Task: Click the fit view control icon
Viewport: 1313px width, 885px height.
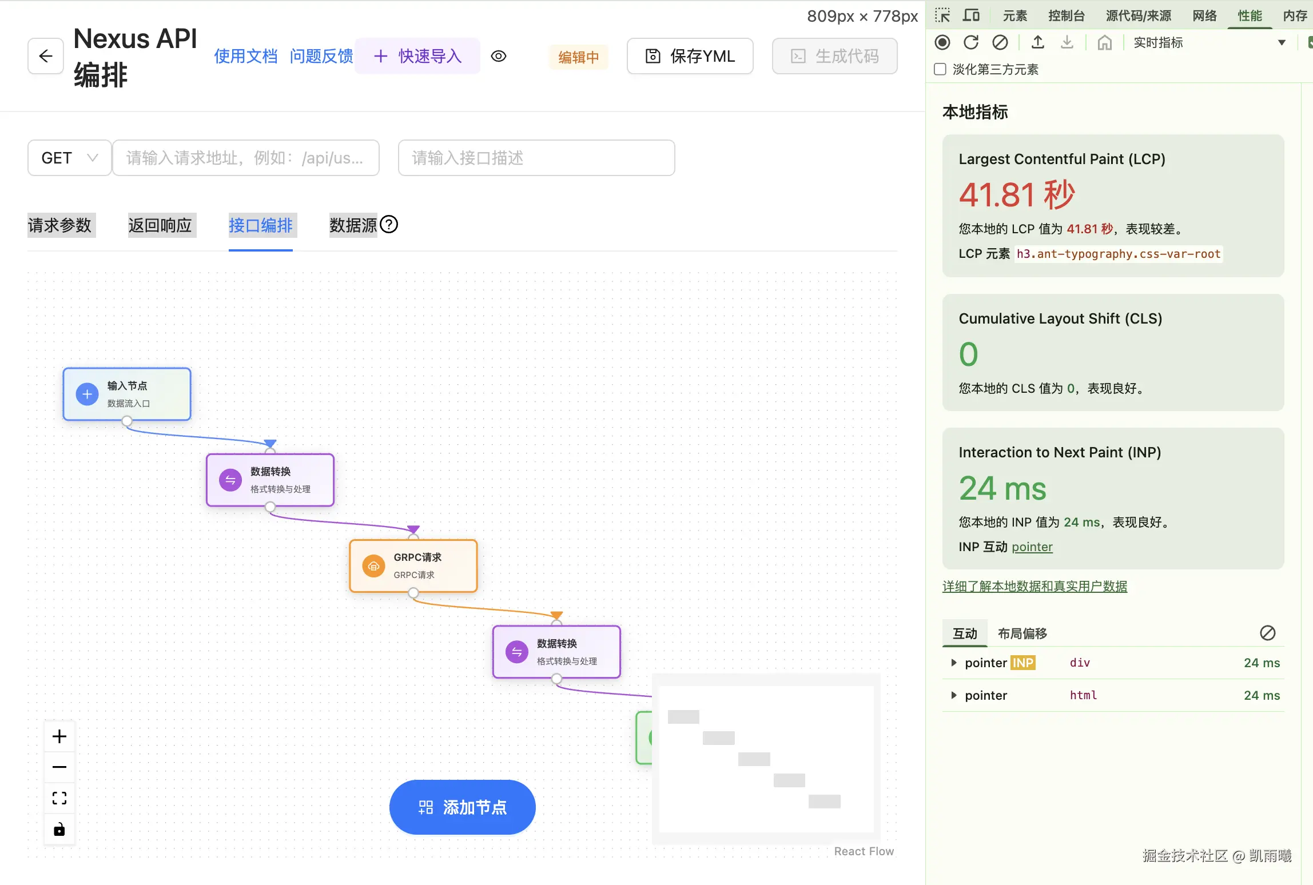Action: (59, 798)
